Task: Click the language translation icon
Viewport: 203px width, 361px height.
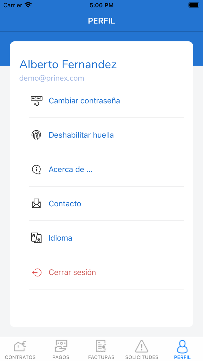Action: (37, 238)
